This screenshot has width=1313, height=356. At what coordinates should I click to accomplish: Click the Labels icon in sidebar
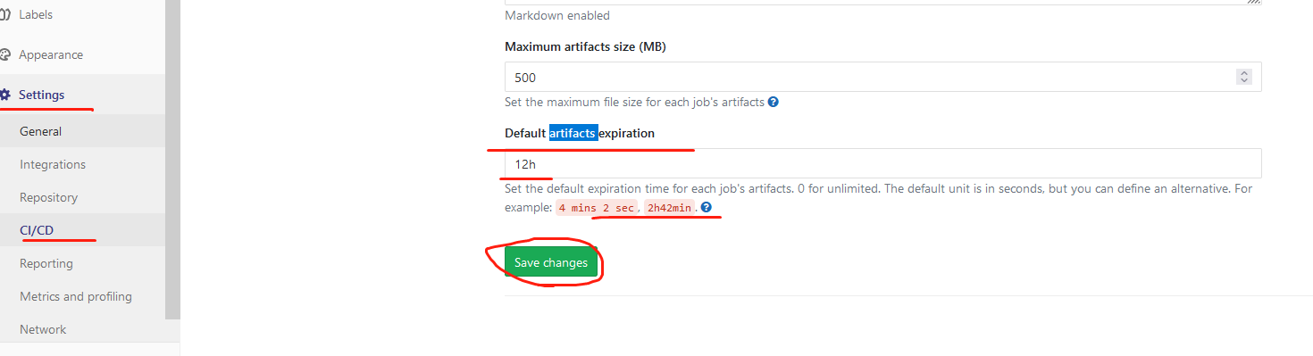pyautogui.click(x=4, y=14)
